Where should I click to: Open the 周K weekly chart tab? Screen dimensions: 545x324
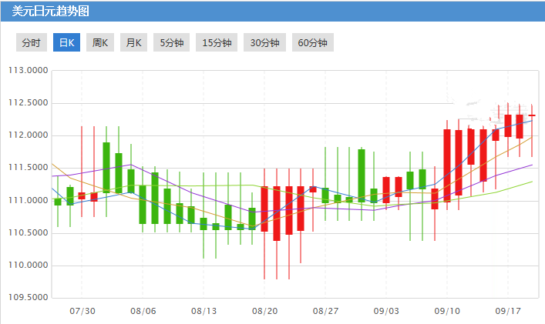pyautogui.click(x=100, y=43)
